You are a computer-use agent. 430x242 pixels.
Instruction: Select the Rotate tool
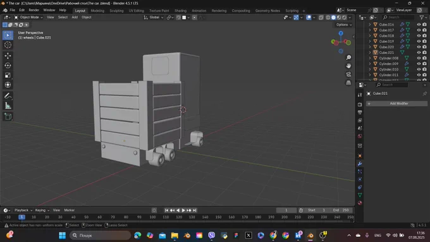pos(8,66)
